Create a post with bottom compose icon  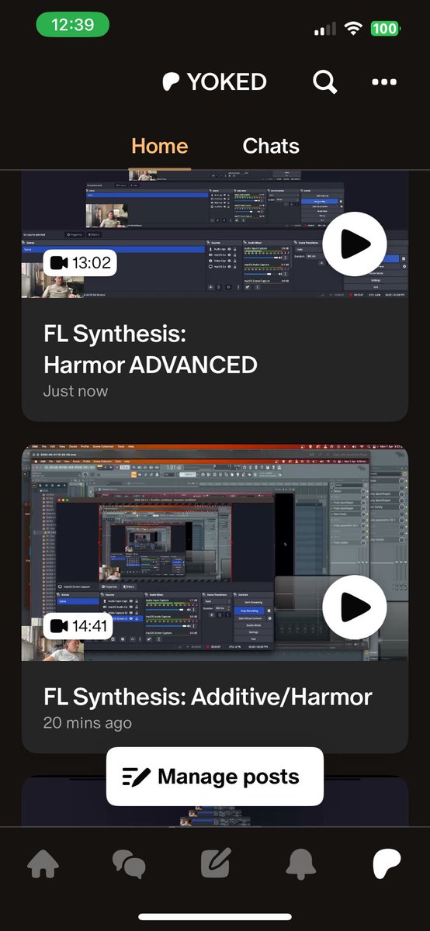[x=215, y=864]
